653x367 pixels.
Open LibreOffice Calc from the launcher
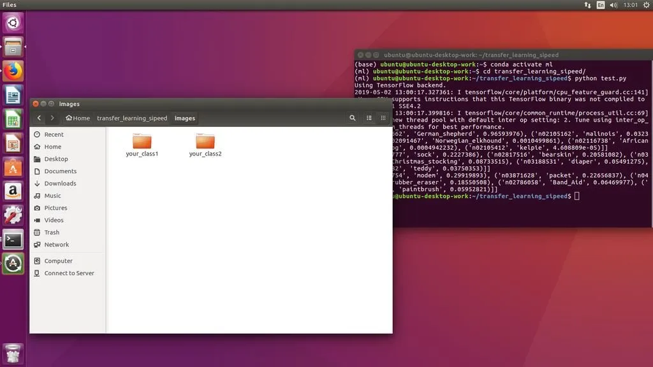coord(13,119)
